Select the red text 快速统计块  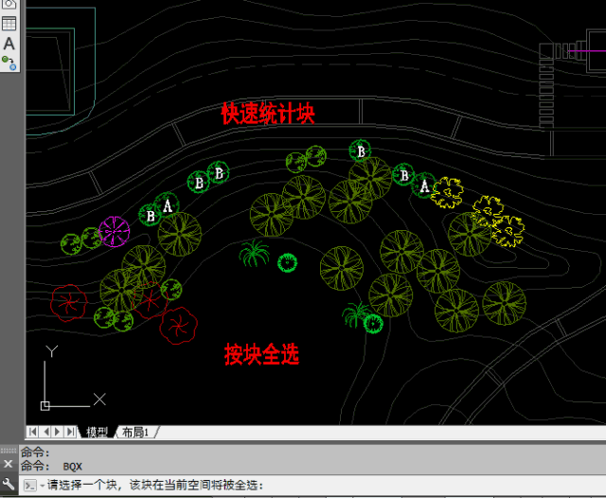[268, 114]
